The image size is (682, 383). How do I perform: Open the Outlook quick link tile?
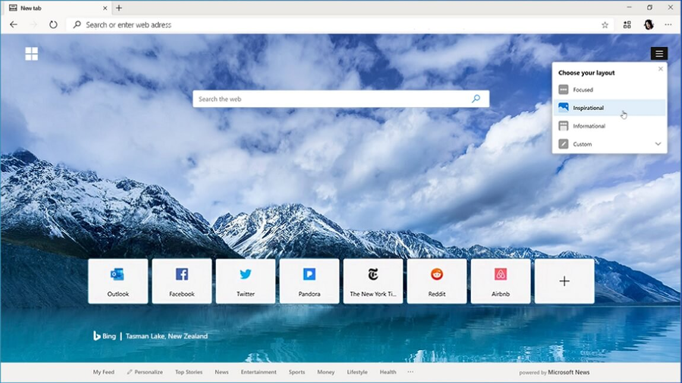point(118,281)
